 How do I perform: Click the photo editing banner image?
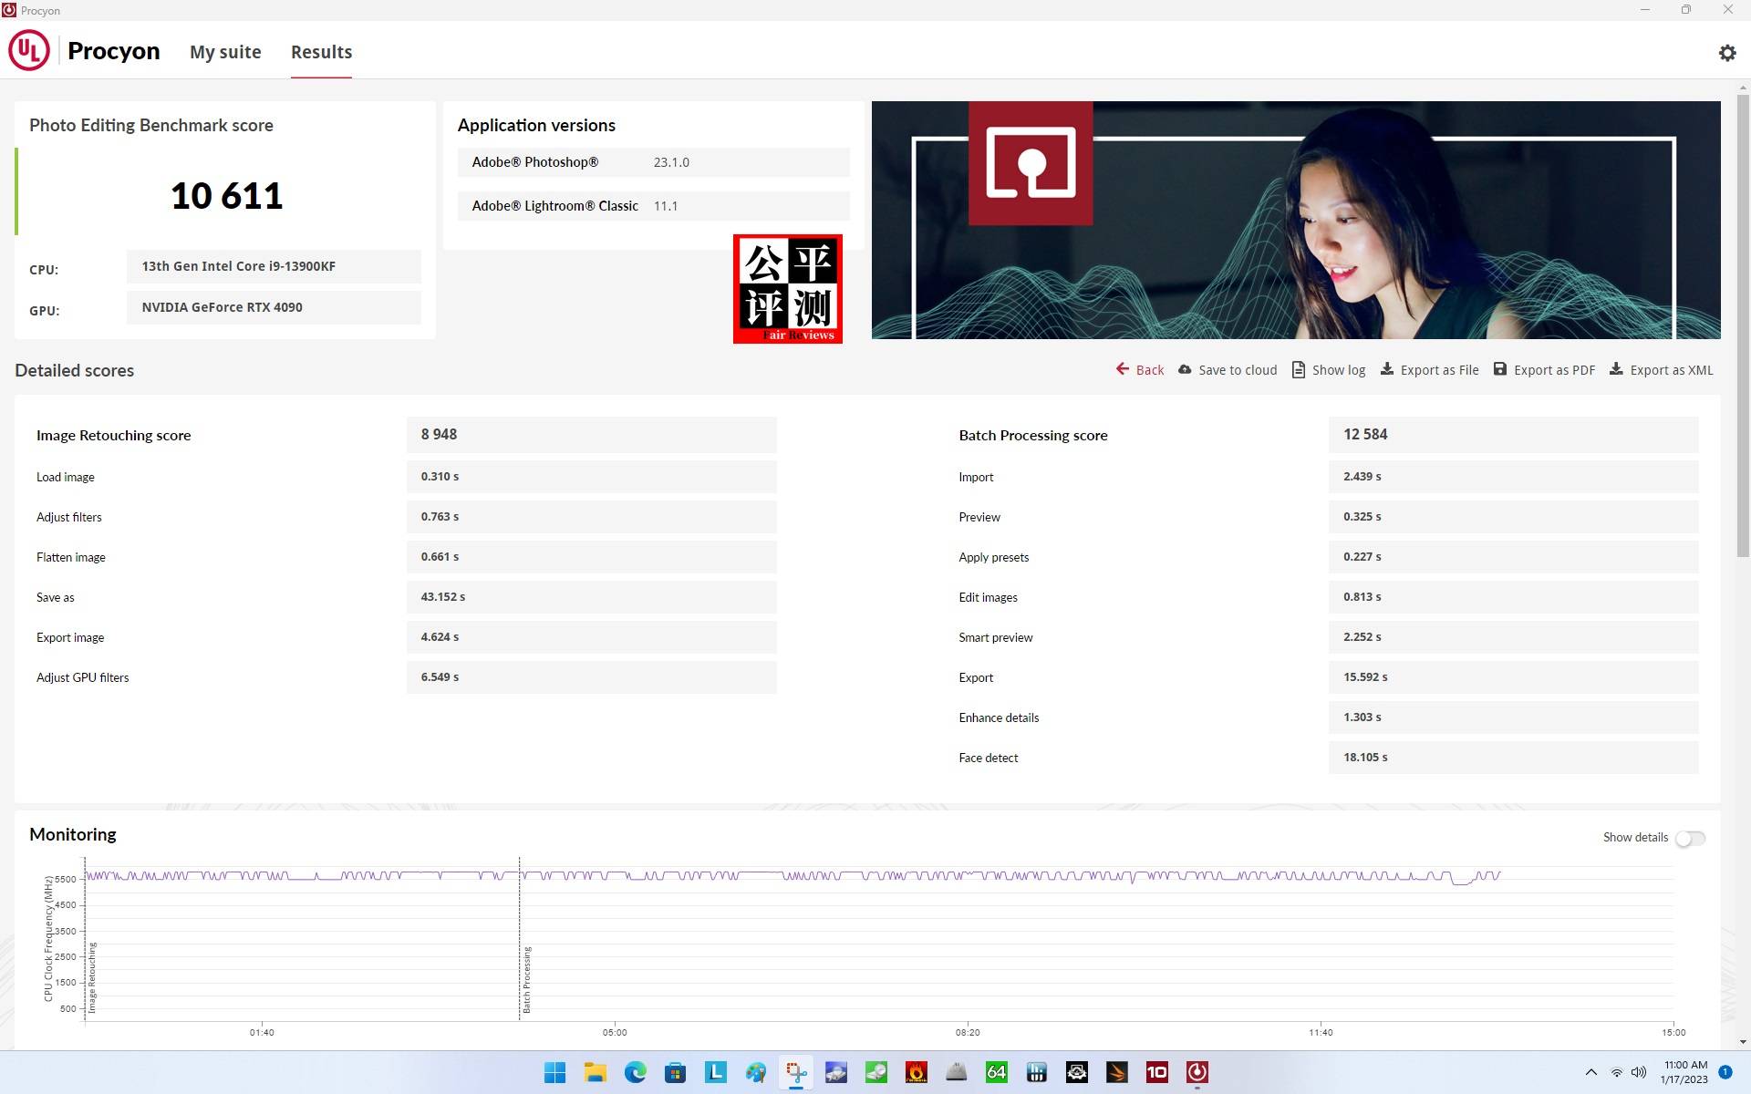(1295, 220)
